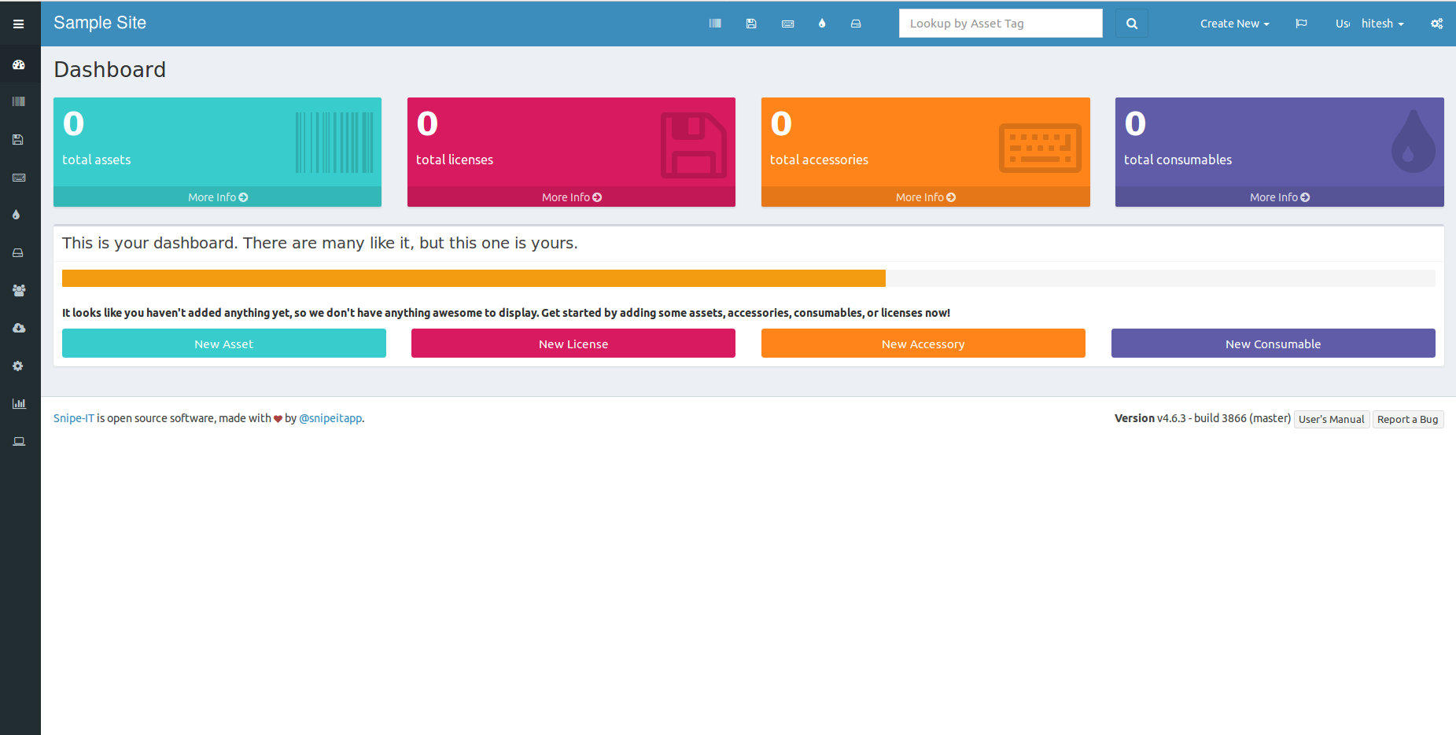Click the keyboard accessories icon in top navbar
Screen dimensions: 1456x735
click(x=787, y=24)
